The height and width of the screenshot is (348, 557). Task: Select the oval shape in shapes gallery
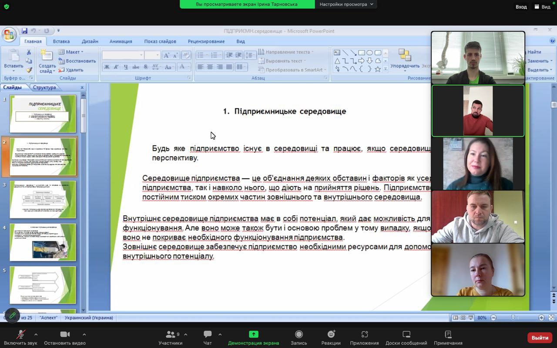pos(370,53)
